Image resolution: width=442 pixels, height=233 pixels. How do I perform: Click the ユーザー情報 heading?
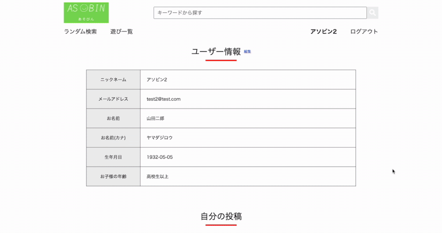coord(216,51)
